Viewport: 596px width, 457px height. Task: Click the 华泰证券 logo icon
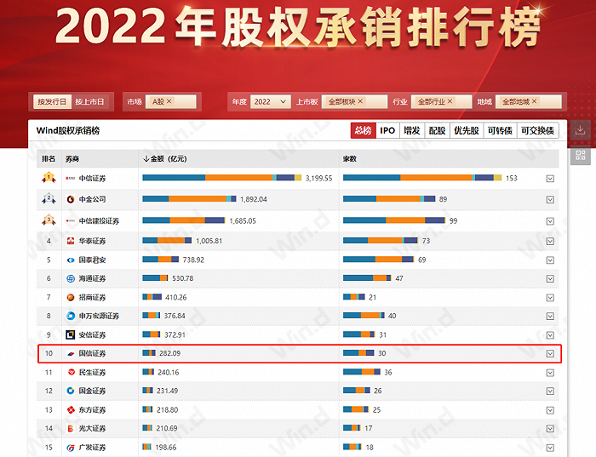71,241
